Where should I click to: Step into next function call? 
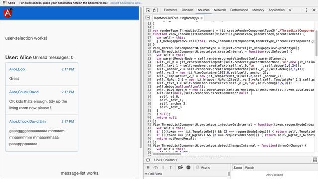click(x=163, y=167)
